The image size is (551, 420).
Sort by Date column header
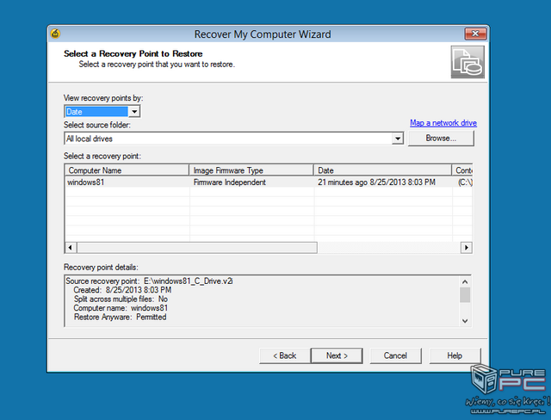(x=382, y=170)
